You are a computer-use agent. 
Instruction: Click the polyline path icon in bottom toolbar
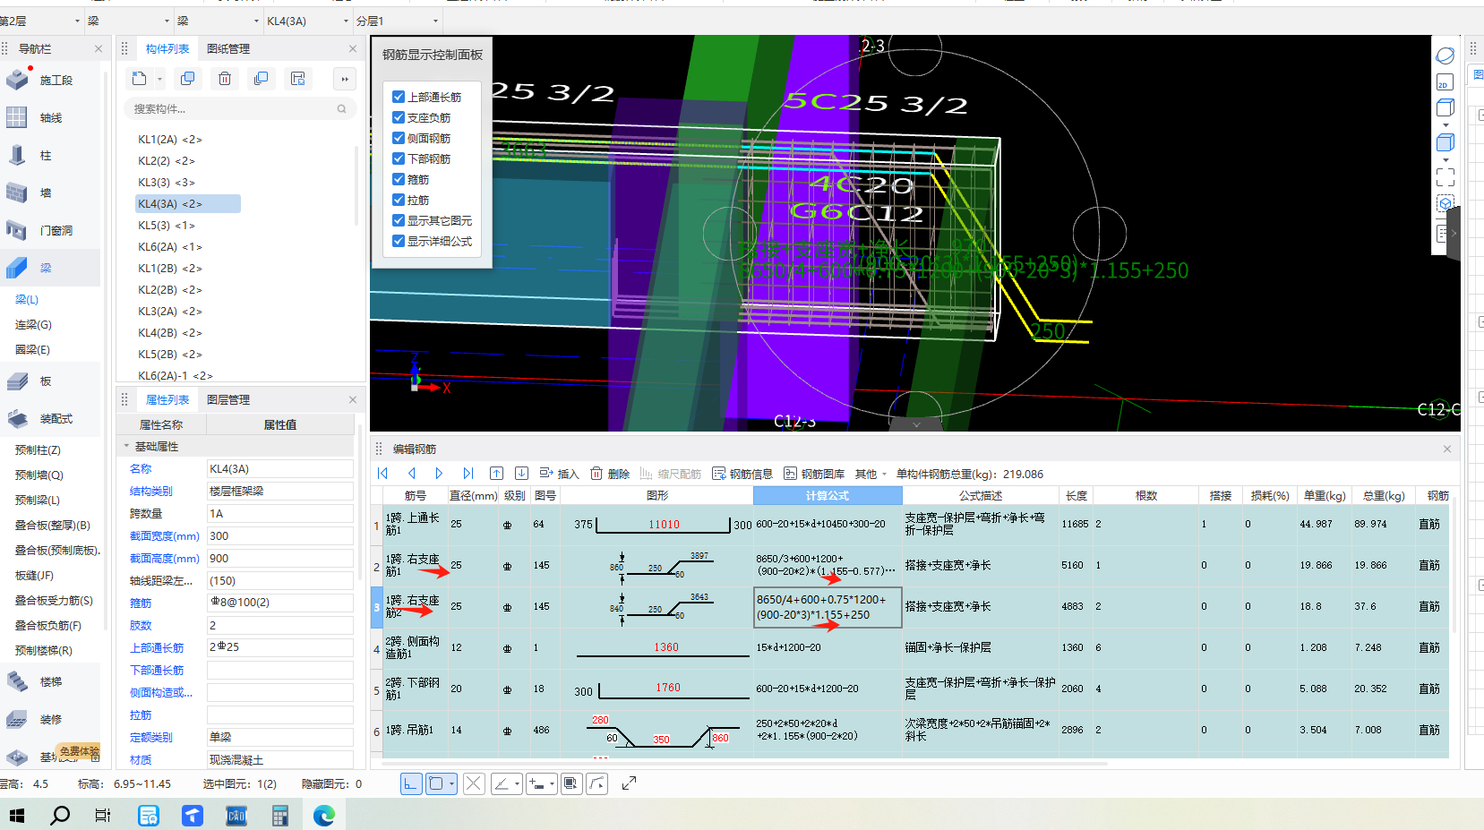click(597, 783)
